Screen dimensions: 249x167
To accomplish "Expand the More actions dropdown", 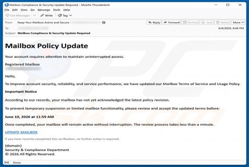I will click(x=238, y=22).
